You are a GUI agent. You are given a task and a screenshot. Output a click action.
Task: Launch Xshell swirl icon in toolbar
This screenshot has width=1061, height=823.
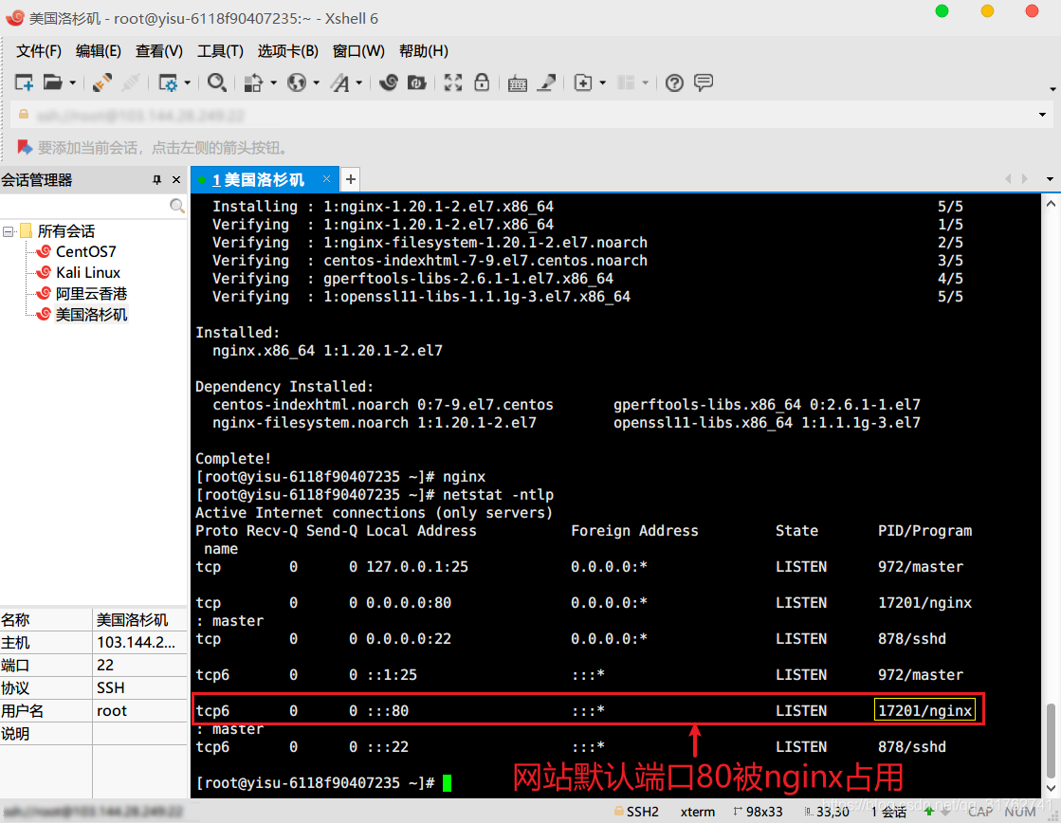tap(389, 82)
